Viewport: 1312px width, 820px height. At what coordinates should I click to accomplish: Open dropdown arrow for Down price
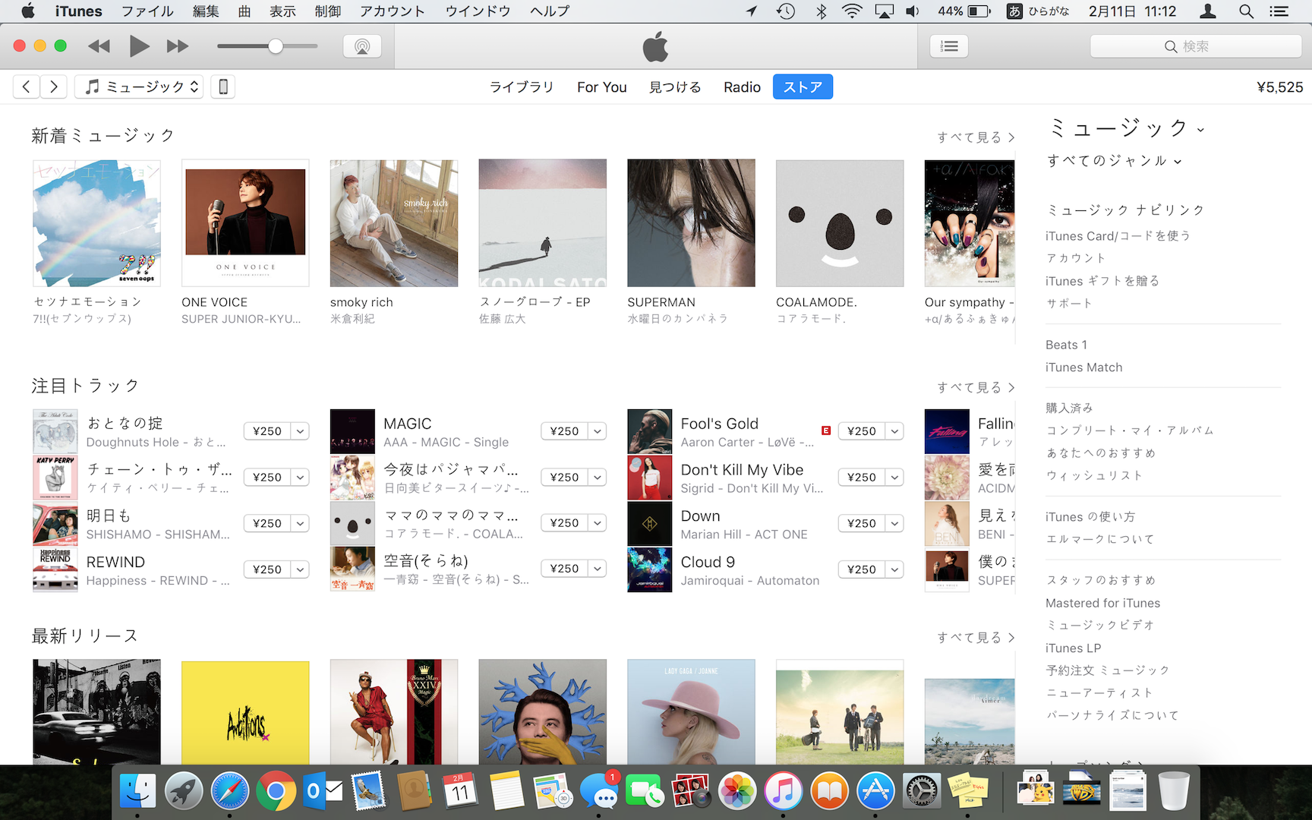pyautogui.click(x=895, y=523)
